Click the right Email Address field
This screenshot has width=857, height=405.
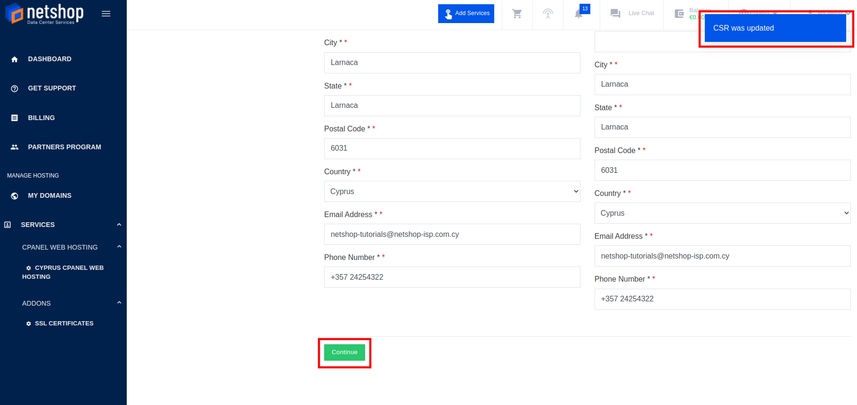coord(723,256)
